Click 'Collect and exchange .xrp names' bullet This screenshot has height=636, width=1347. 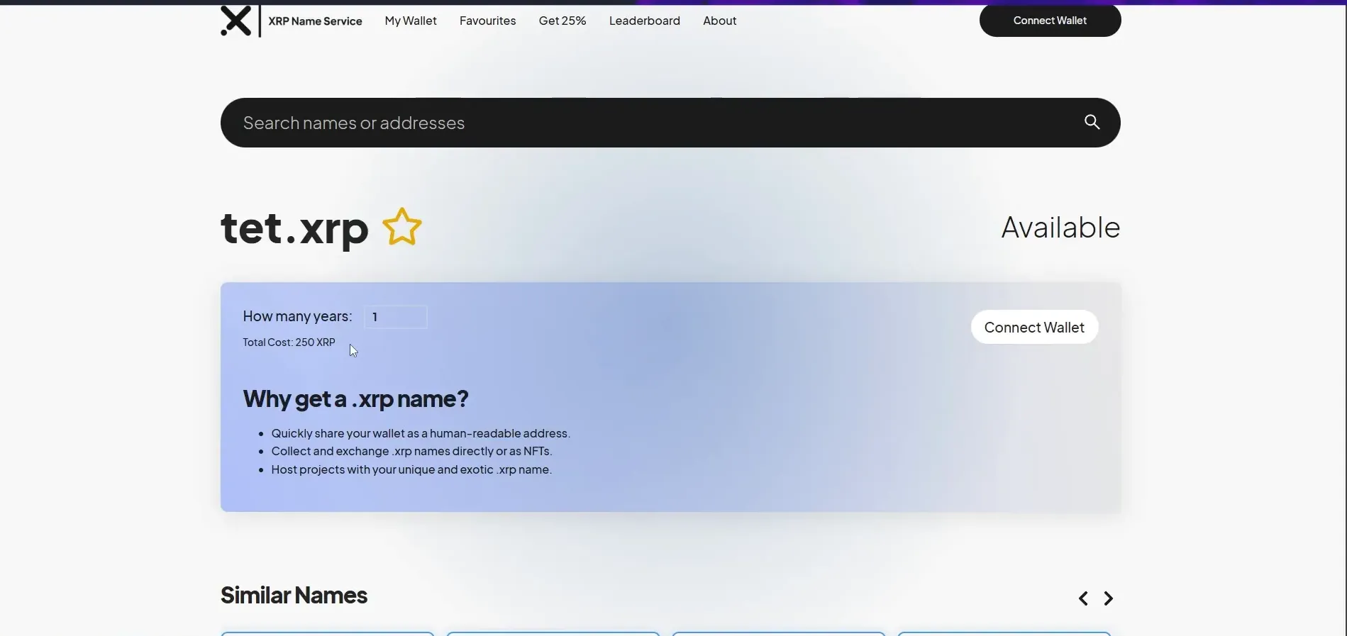tap(411, 451)
